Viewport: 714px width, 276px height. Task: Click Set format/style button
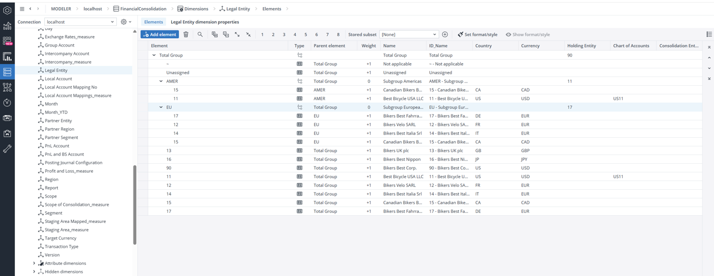(477, 34)
